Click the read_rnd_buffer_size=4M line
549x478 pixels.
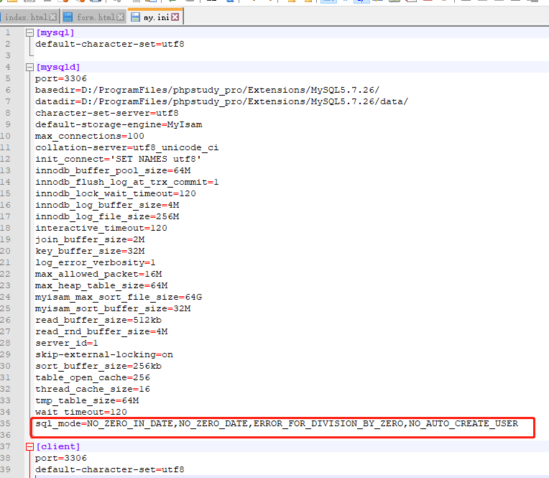tap(101, 331)
